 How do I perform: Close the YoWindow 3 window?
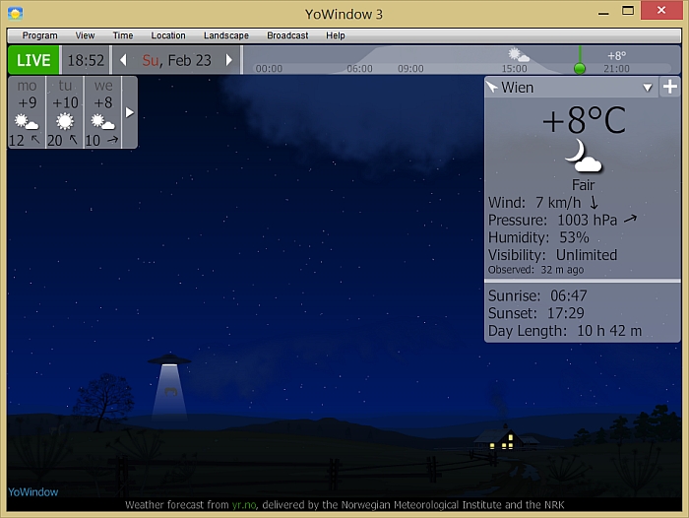[661, 10]
